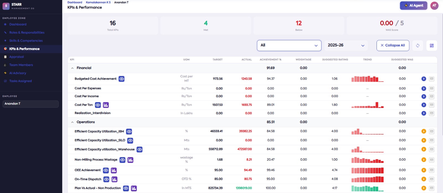Open chart icon for Cost Per Ton
The height and width of the screenshot is (193, 443).
tap(106, 105)
